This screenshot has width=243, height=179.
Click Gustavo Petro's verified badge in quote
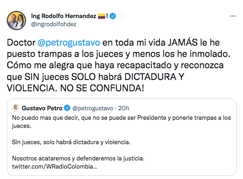(x=67, y=108)
